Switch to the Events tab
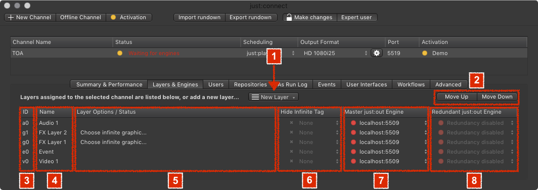538x190 pixels. pyautogui.click(x=327, y=84)
